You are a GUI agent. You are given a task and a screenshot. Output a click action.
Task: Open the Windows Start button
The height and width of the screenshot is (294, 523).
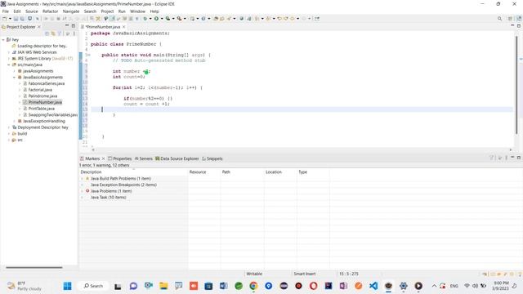(67, 286)
